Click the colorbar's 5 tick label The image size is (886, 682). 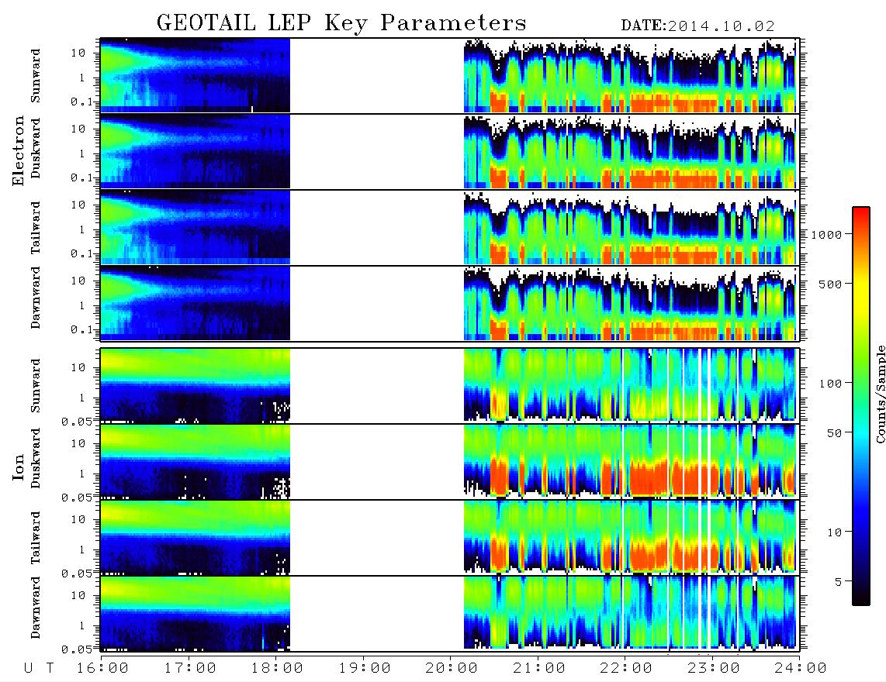tap(839, 581)
